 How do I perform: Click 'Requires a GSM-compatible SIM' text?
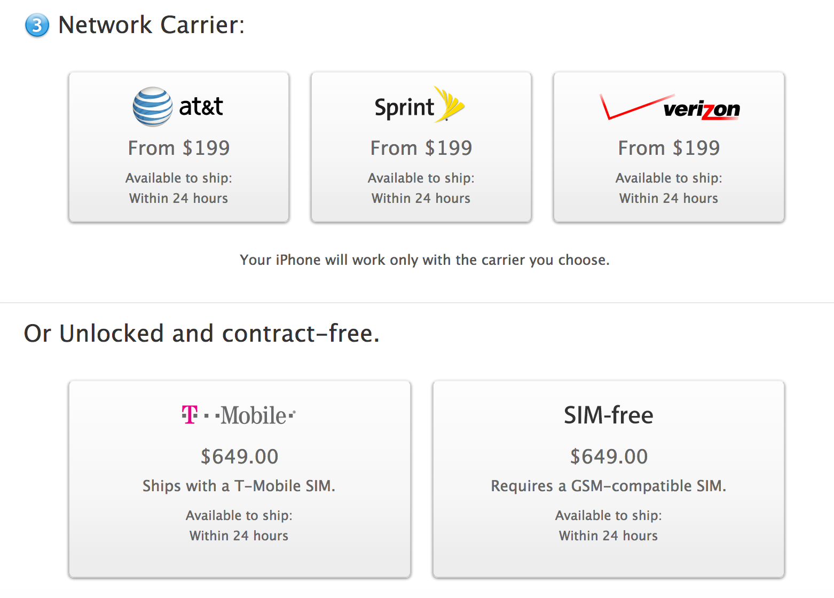point(609,486)
